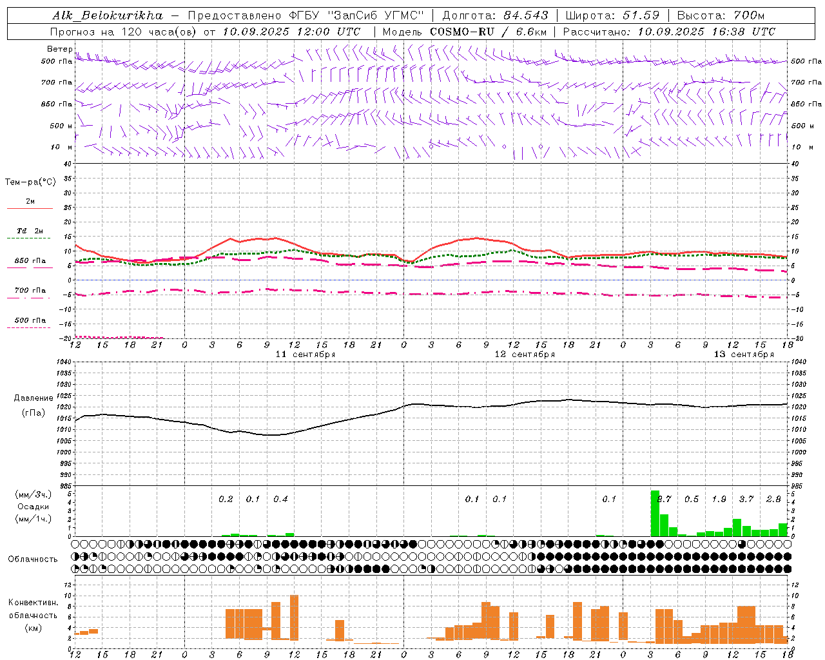Click the (мм/1ч.) unit label
Screen dimensions: 825x660
pos(33,519)
